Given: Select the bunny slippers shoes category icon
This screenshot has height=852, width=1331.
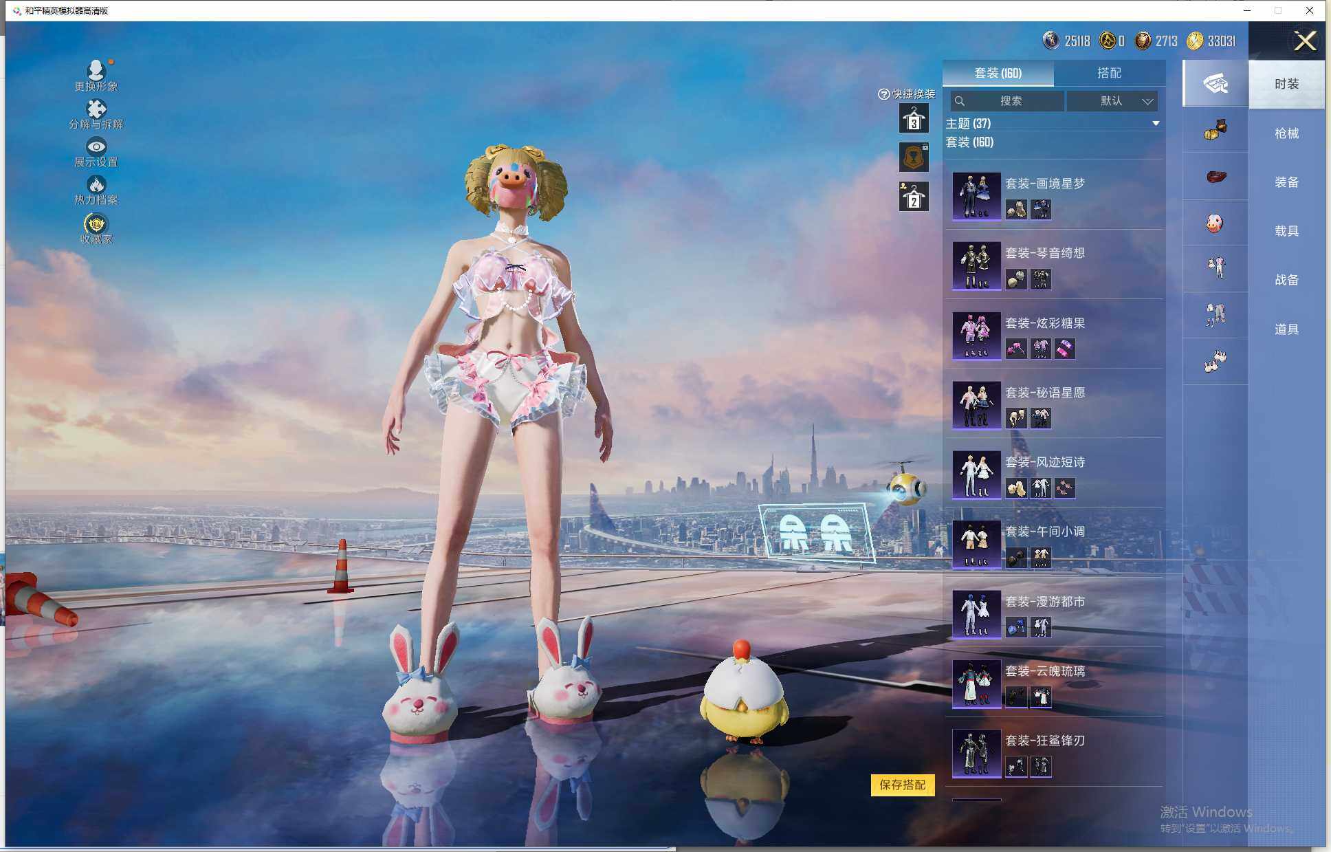Looking at the screenshot, I should coord(1215,361).
